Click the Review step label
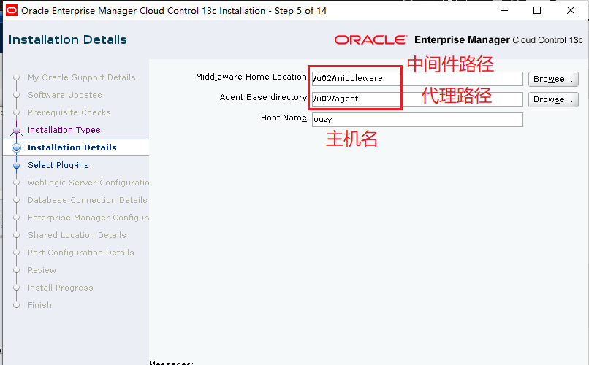The image size is (589, 365). click(42, 270)
